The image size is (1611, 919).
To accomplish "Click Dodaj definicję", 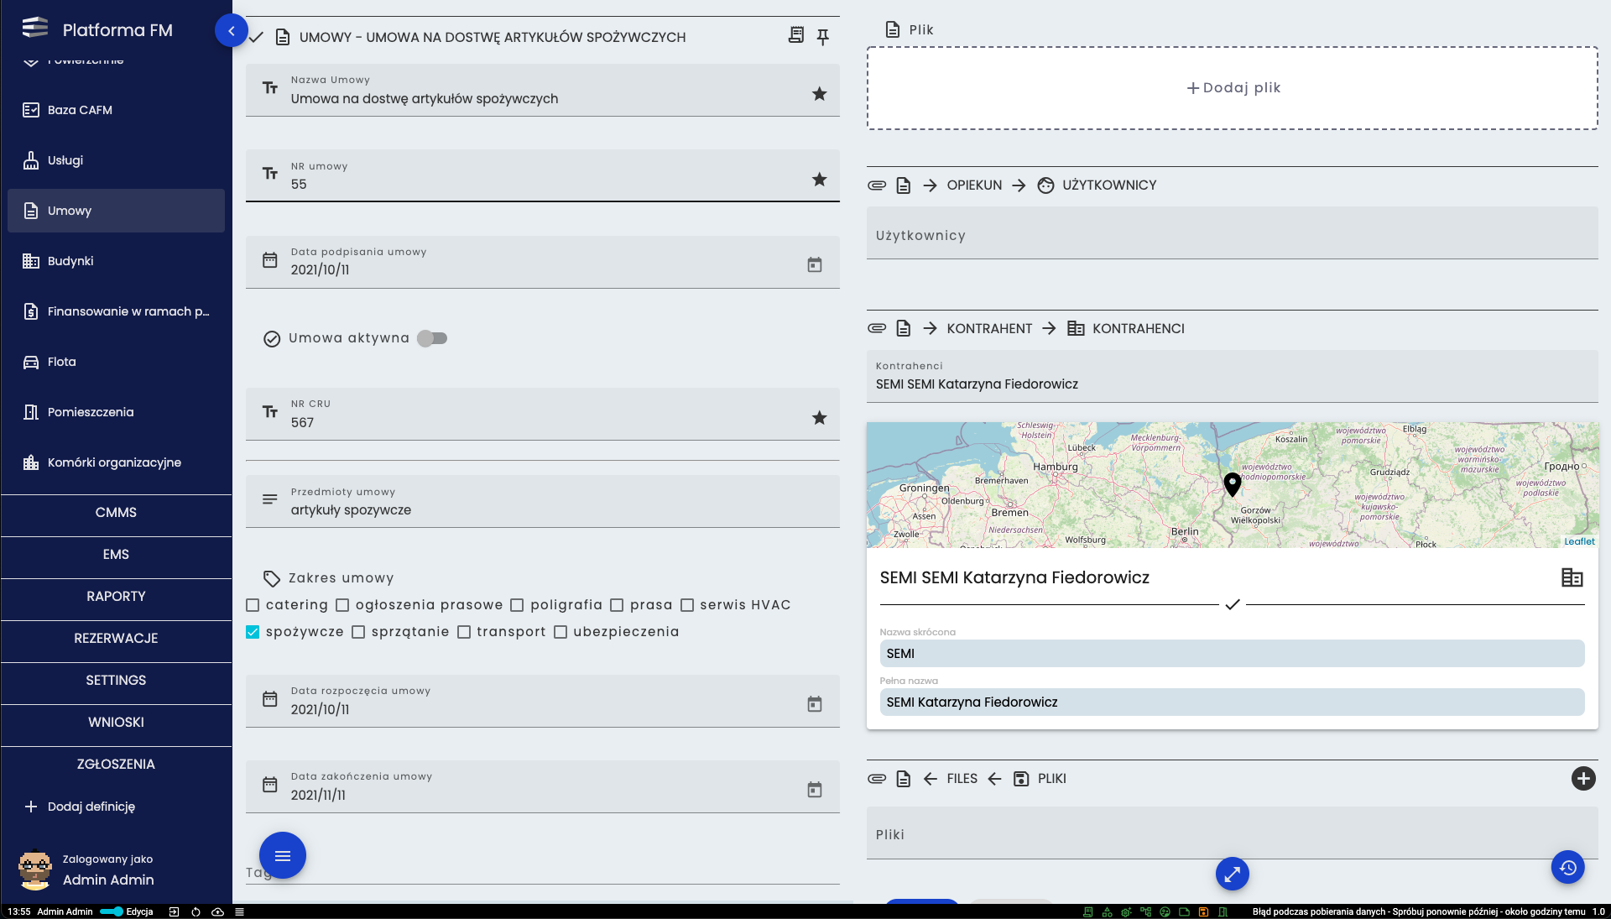I will 116,807.
